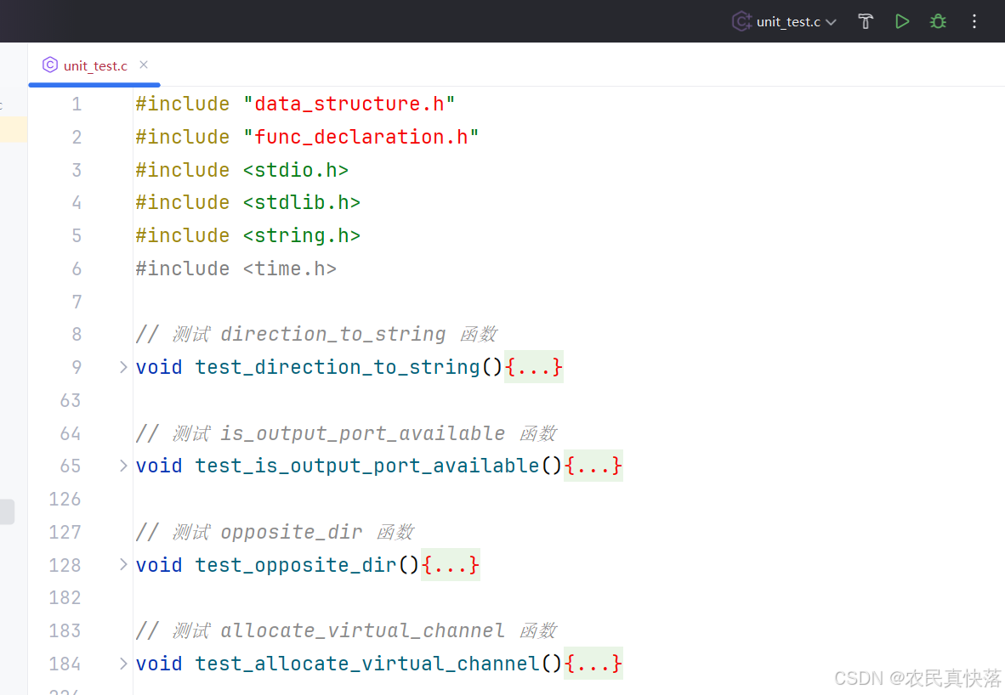Start debugging with the bug icon
This screenshot has height=695, width=1005.
pyautogui.click(x=938, y=21)
